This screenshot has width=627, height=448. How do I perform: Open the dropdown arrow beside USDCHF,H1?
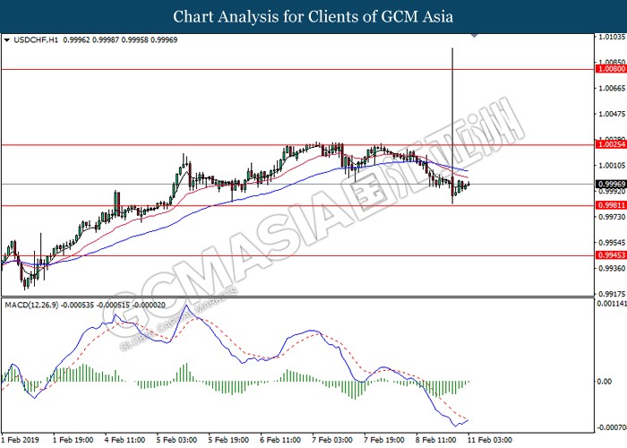click(x=7, y=40)
